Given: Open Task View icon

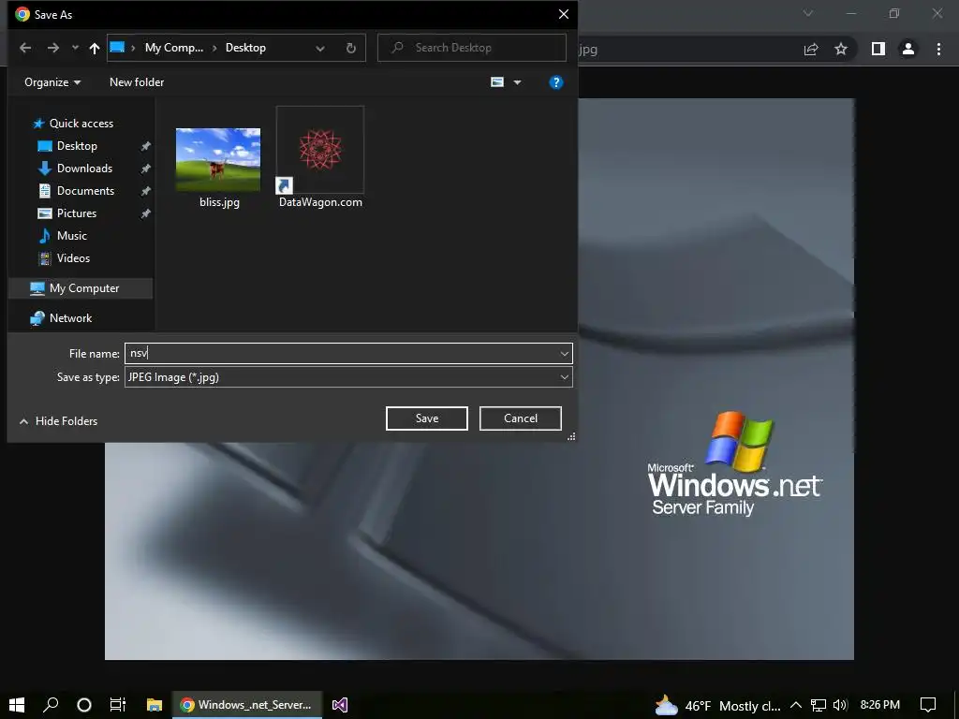Looking at the screenshot, I should (118, 704).
